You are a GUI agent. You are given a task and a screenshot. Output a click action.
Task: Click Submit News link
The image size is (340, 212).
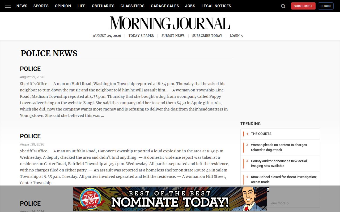point(173,36)
